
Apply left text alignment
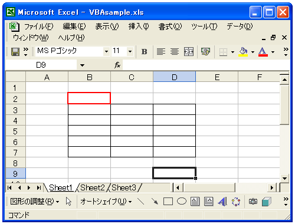coord(161,52)
